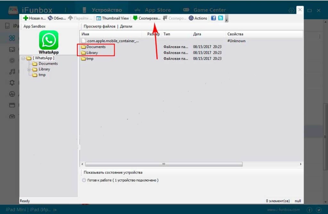Image resolution: width=328 pixels, height=214 pixels.
Task: Click the horizontal scrollbar right arrow
Action: coord(301,164)
